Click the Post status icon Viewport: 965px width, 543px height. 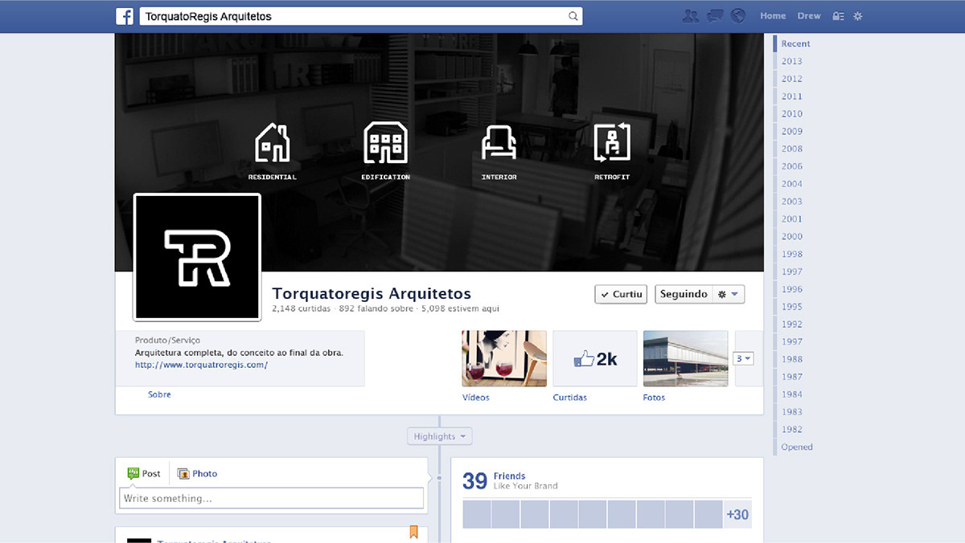(133, 474)
